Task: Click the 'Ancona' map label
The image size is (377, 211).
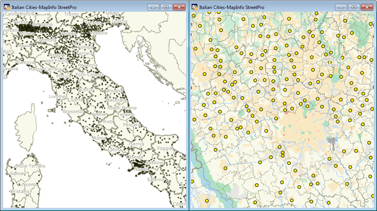Action: click(x=114, y=91)
